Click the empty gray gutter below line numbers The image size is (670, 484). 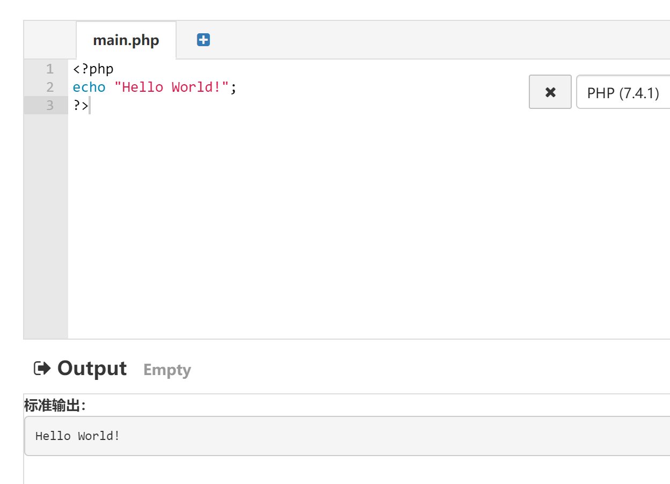46,225
